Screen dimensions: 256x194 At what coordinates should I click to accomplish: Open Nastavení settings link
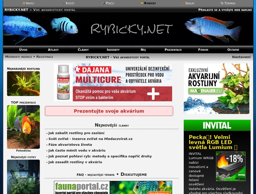[x=241, y=57]
